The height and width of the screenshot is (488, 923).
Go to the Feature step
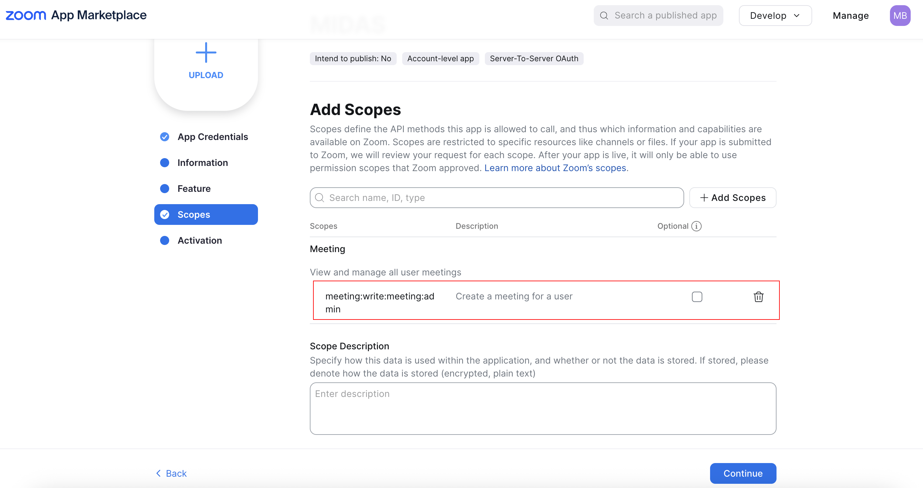206,189
